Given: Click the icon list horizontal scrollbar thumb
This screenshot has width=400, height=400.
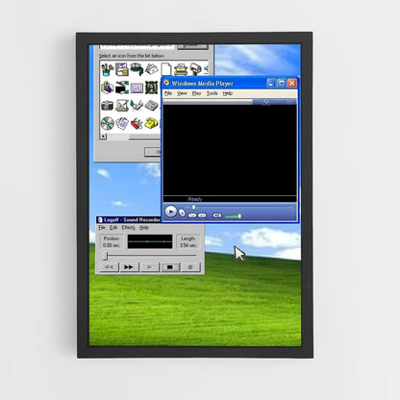Looking at the screenshot, I should [x=144, y=137].
